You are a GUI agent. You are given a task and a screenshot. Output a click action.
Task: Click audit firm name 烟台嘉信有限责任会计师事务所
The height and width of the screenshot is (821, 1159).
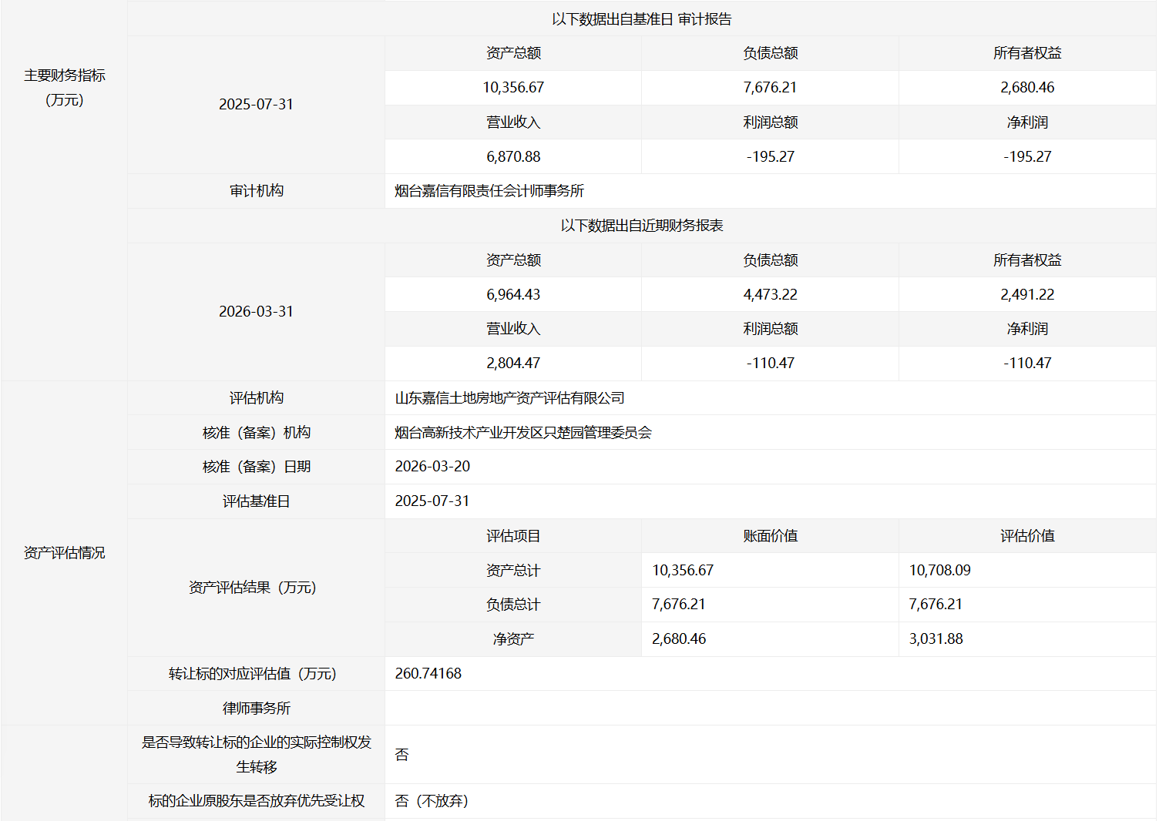pos(489,191)
